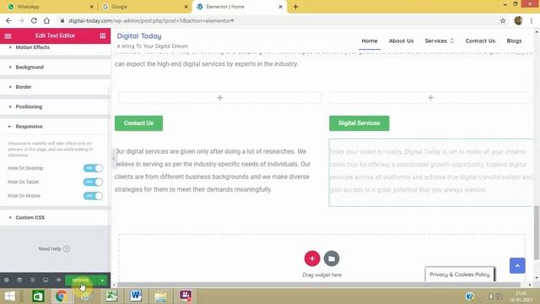Open the Windows Start button
Image resolution: width=540 pixels, height=304 pixels.
click(x=9, y=296)
